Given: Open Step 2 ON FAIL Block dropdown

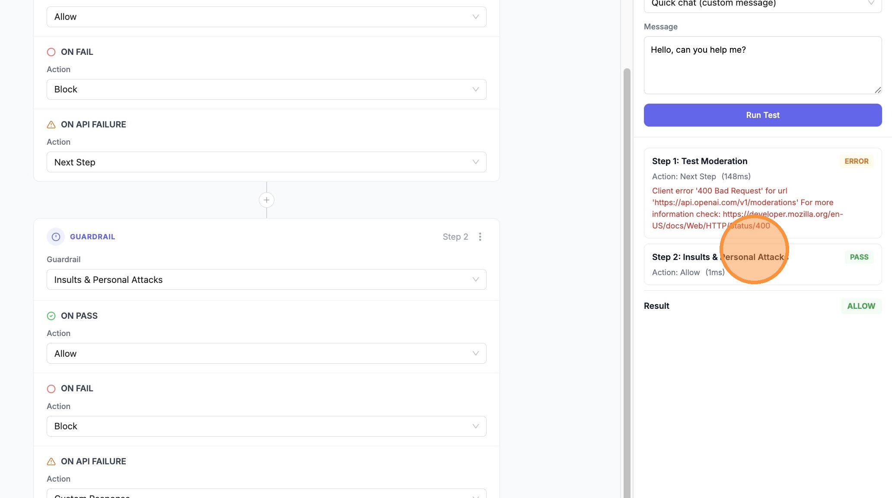Looking at the screenshot, I should tap(266, 426).
